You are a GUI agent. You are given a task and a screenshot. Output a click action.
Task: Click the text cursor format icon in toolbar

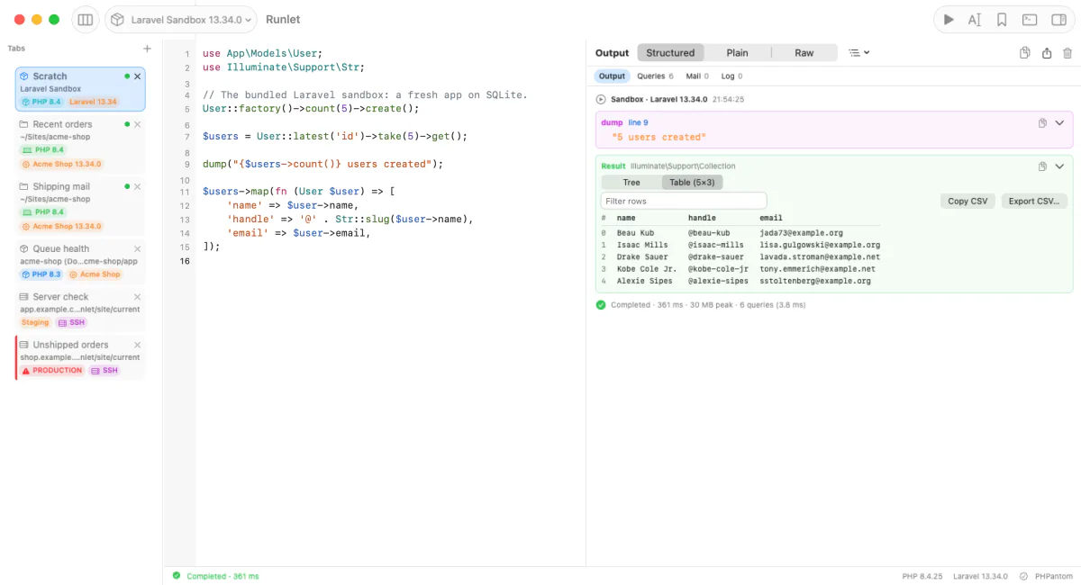pos(975,19)
